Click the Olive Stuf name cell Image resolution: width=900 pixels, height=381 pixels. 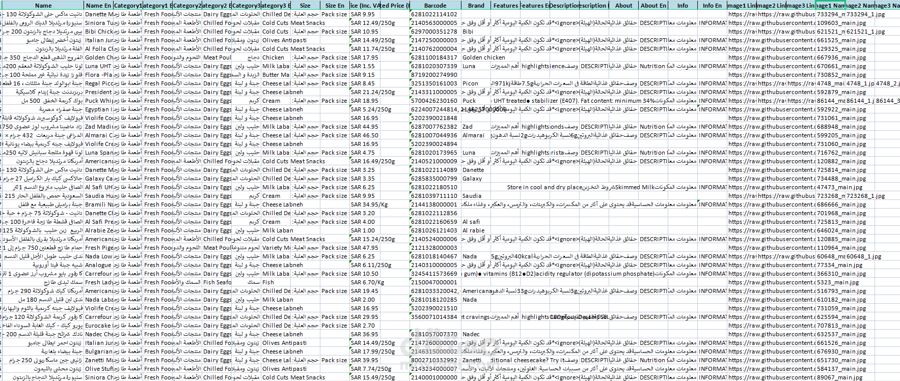[98, 369]
